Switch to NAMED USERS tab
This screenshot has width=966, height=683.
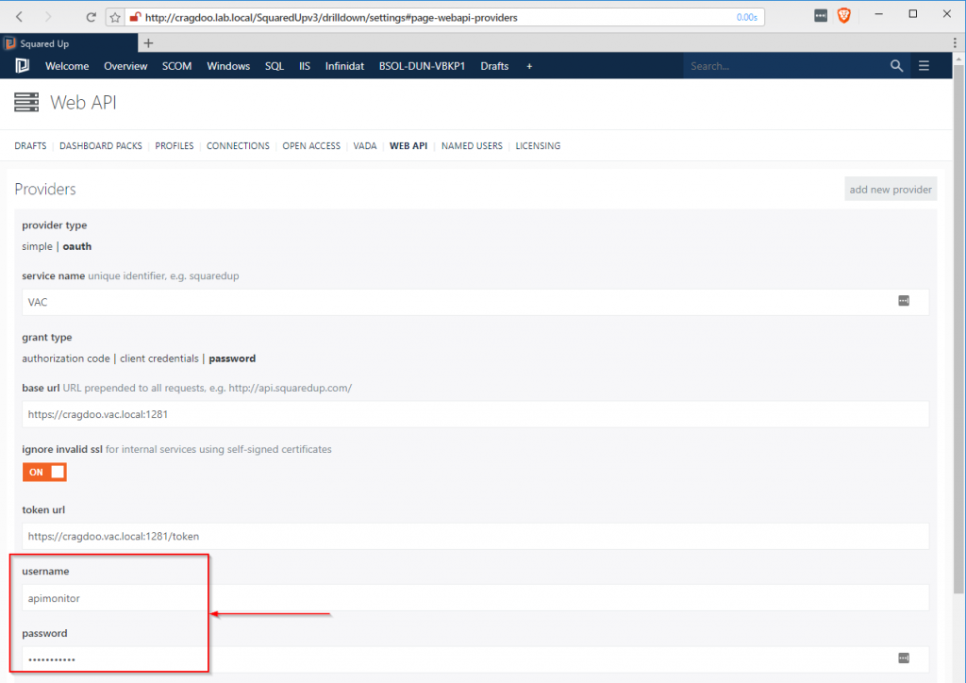[472, 146]
